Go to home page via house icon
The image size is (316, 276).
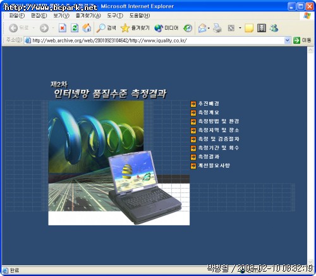[x=87, y=28]
